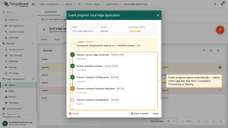Open Edges in sidebar

[11, 91]
